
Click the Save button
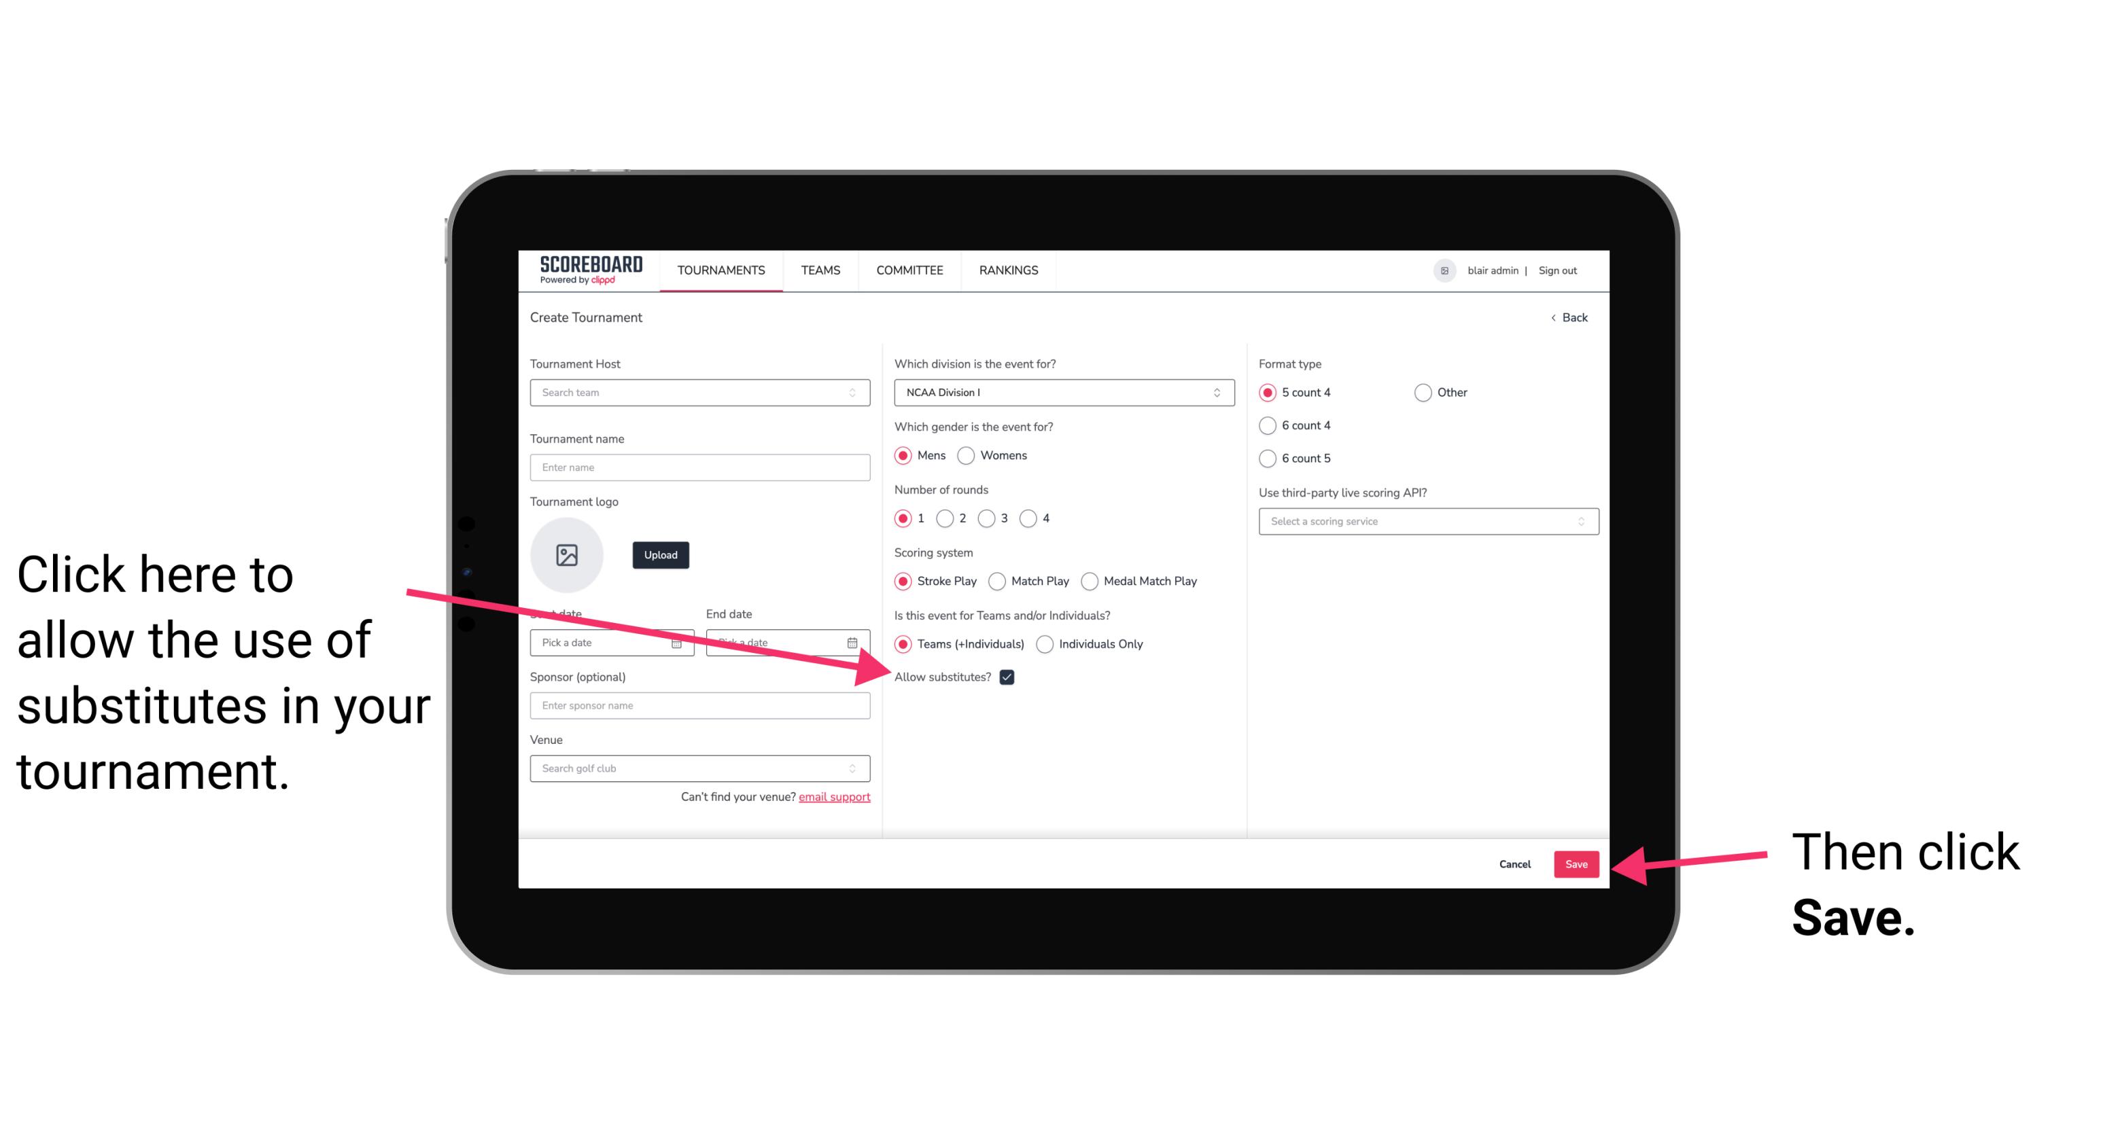(x=1577, y=863)
